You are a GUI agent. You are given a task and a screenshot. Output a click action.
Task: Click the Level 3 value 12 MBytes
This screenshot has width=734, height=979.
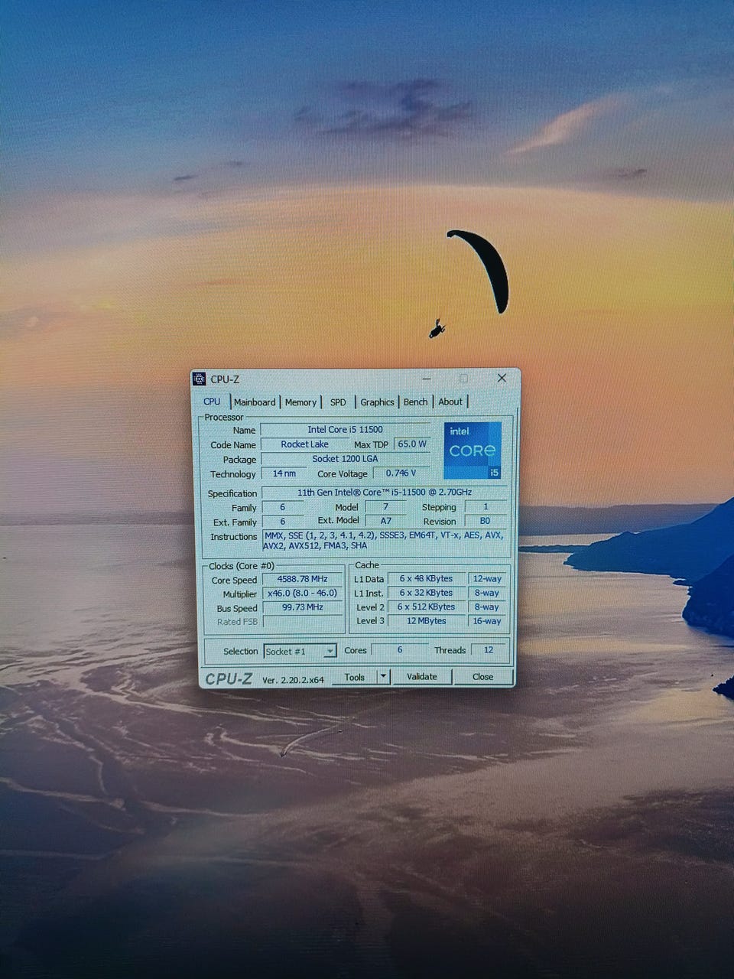[427, 621]
